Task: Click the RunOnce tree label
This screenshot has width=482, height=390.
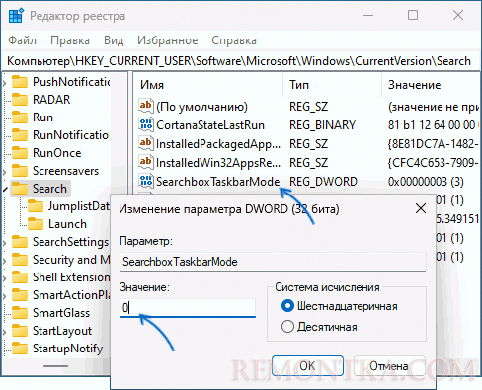Action: 56,153
